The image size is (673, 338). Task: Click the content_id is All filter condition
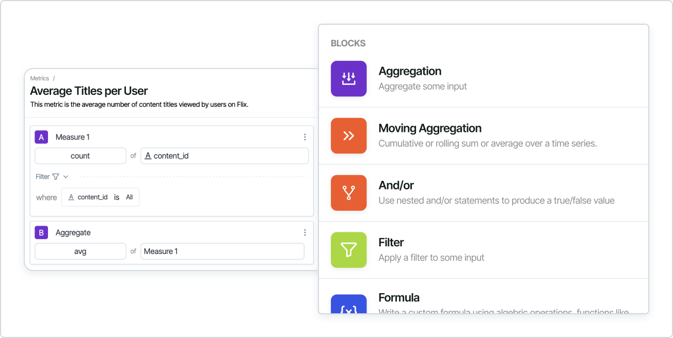[x=100, y=197]
